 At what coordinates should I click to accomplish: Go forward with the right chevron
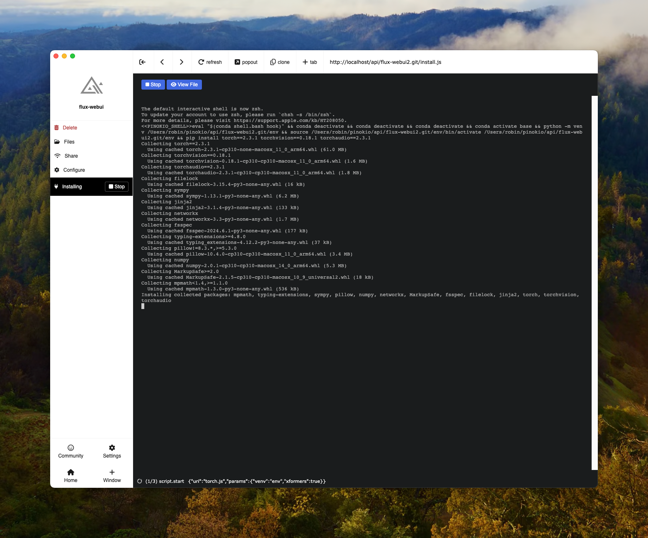[181, 62]
